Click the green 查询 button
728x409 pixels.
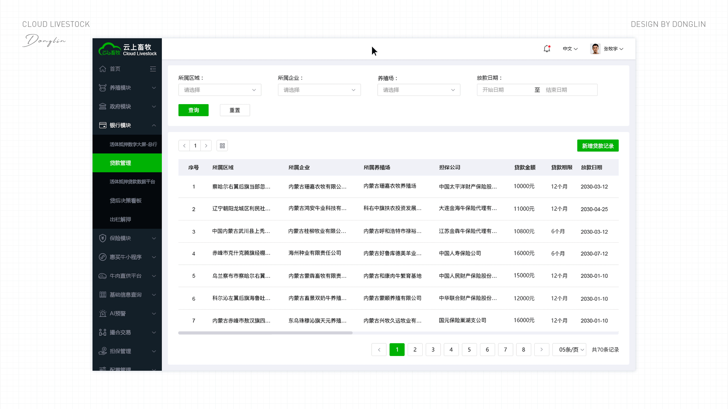[193, 110]
